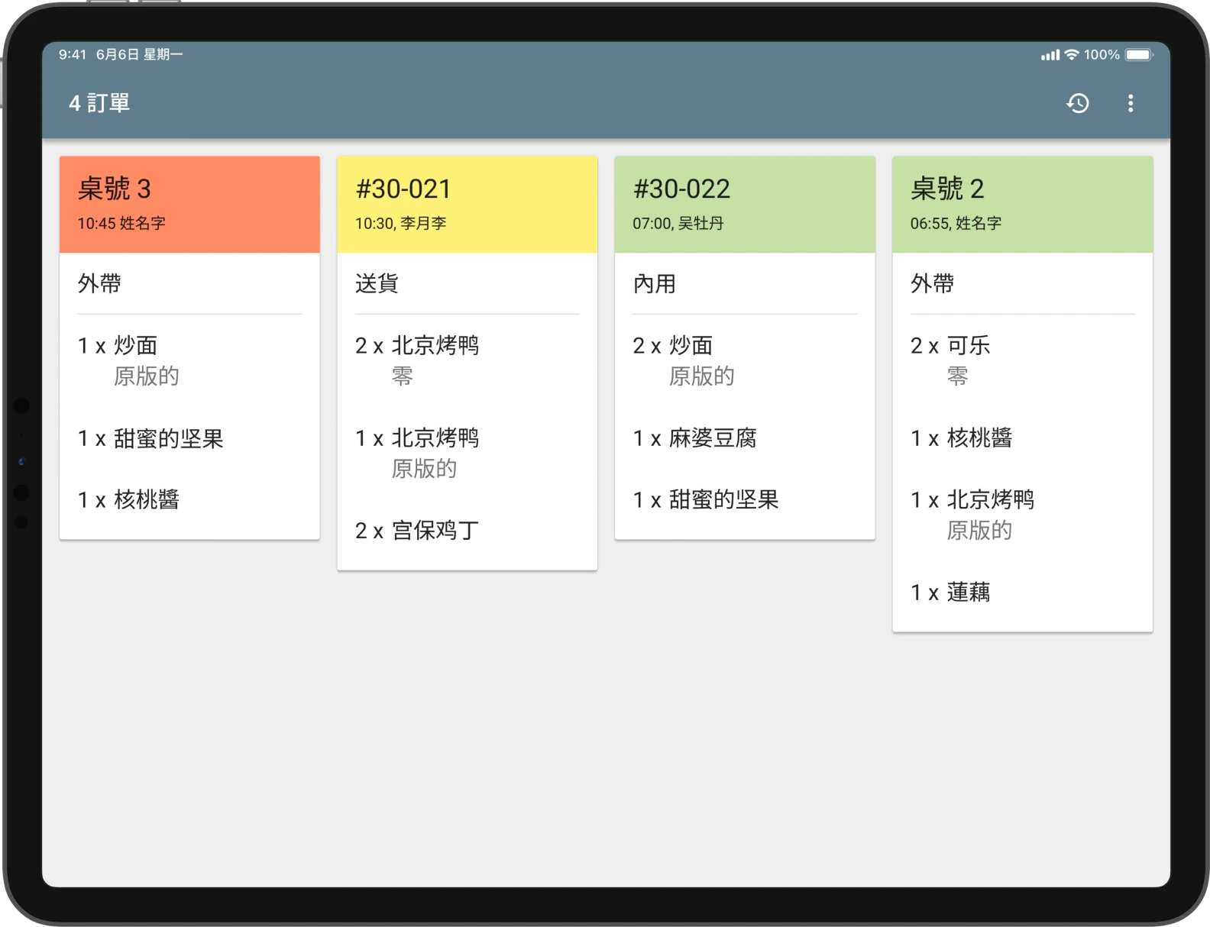This screenshot has width=1210, height=927.
Task: Tap the 9:41 clock in status bar
Action: tap(73, 54)
